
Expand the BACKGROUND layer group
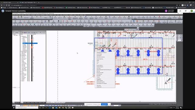(x=21, y=51)
